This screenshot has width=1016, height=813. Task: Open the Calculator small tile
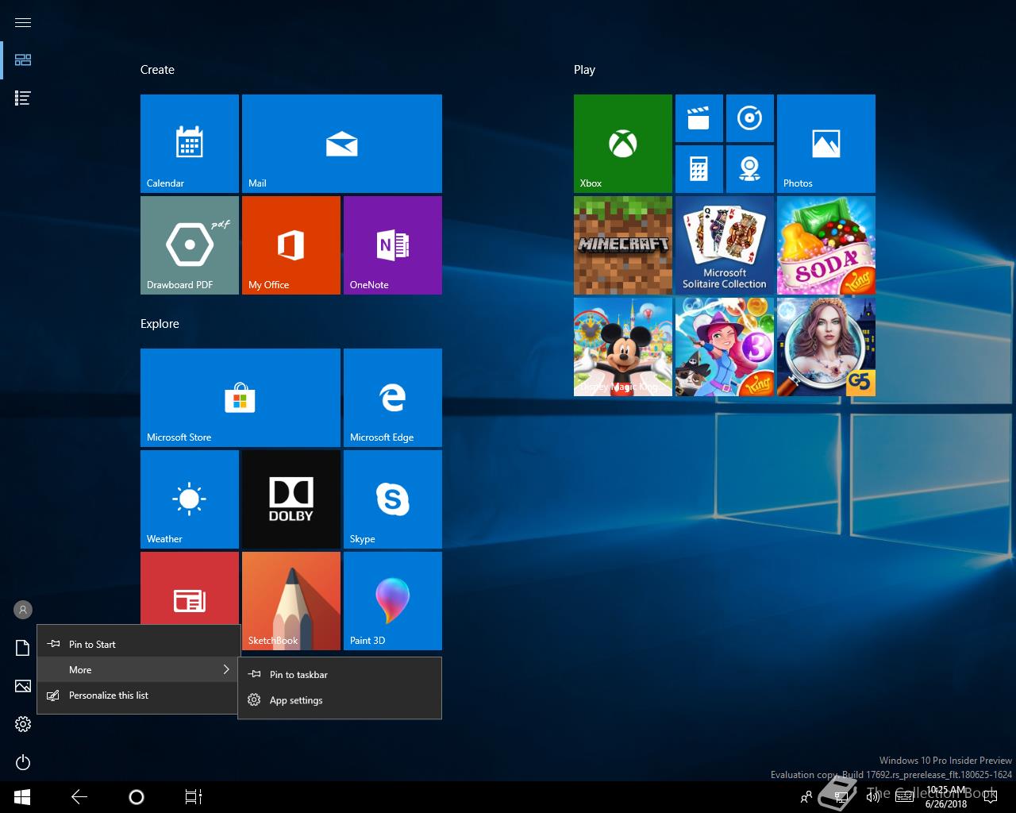click(699, 169)
